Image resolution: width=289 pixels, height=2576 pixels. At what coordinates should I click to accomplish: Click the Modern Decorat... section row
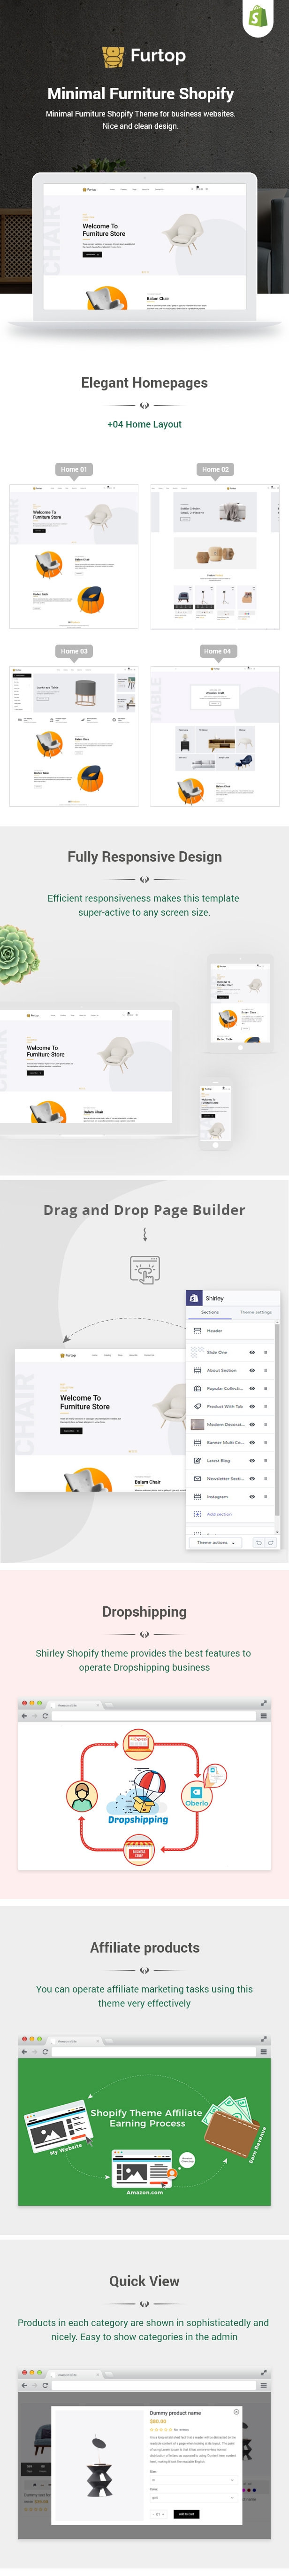[230, 1424]
